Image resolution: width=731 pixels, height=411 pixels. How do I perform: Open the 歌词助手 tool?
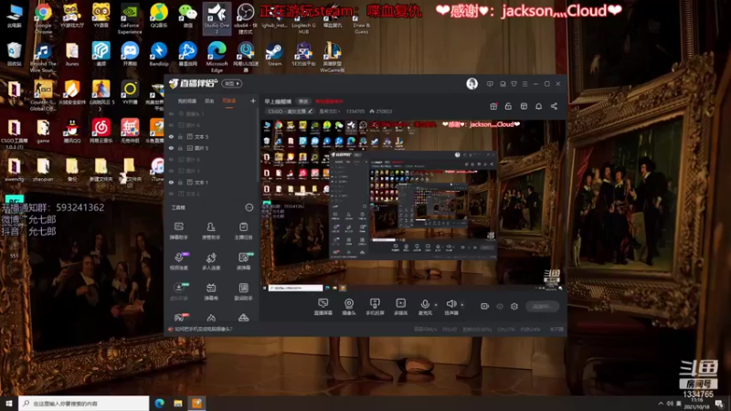243,291
